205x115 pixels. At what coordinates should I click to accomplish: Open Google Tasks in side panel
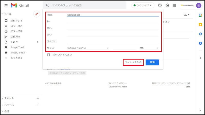[200, 34]
